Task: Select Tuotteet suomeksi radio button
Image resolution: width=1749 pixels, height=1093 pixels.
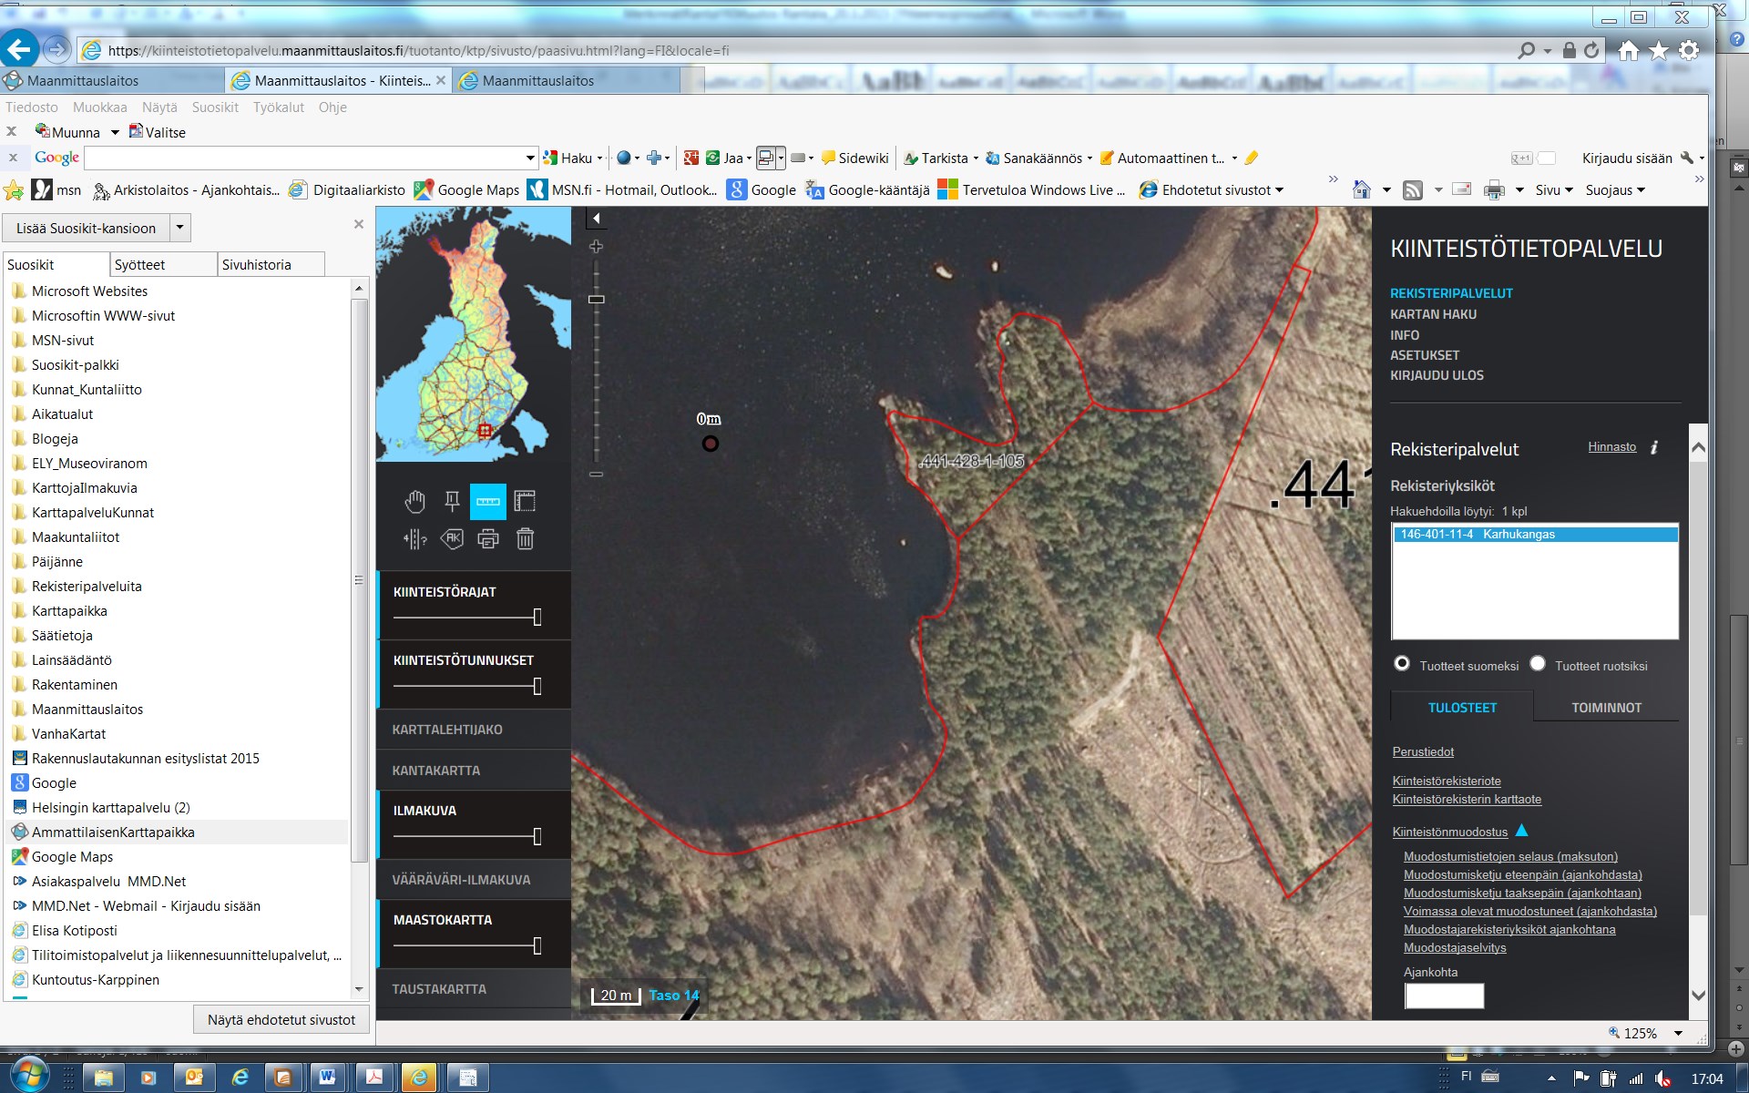Action: [x=1402, y=664]
